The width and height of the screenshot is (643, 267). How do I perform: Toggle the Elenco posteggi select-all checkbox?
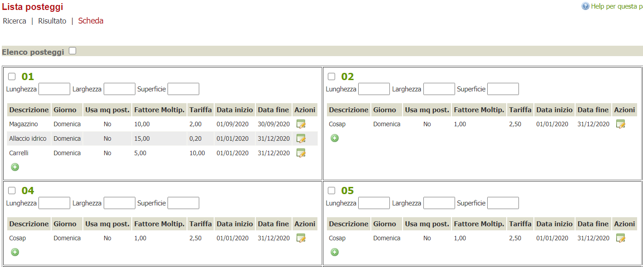tap(72, 51)
